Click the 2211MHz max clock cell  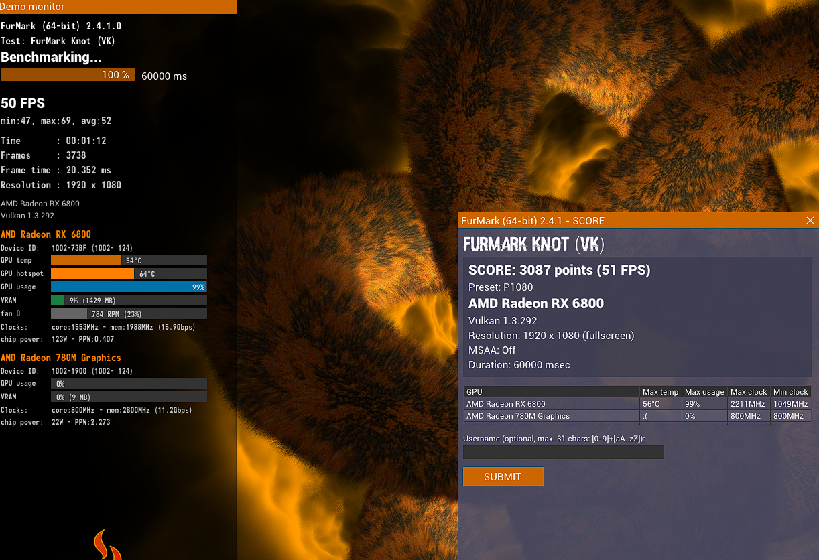[749, 404]
